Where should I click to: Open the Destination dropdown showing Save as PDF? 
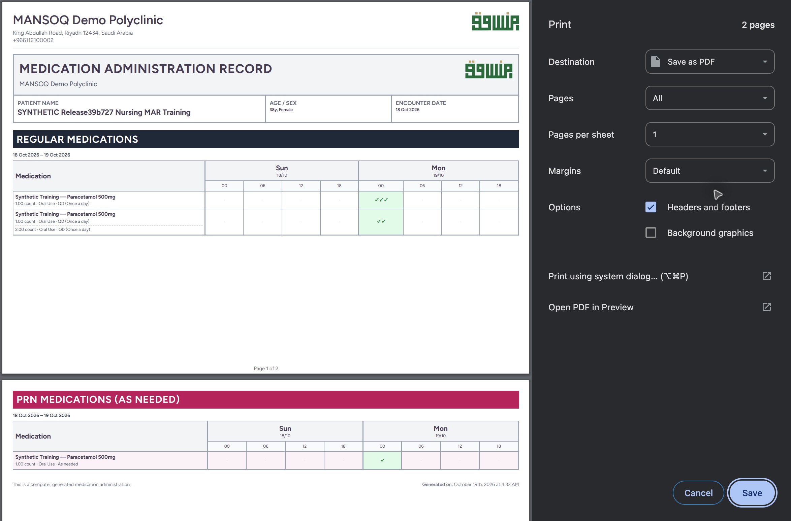coord(710,62)
